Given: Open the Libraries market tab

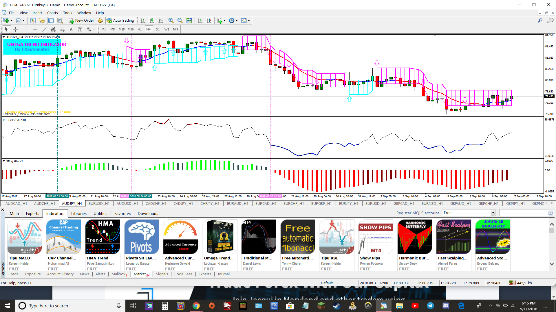Looking at the screenshot, I should pyautogui.click(x=79, y=213).
